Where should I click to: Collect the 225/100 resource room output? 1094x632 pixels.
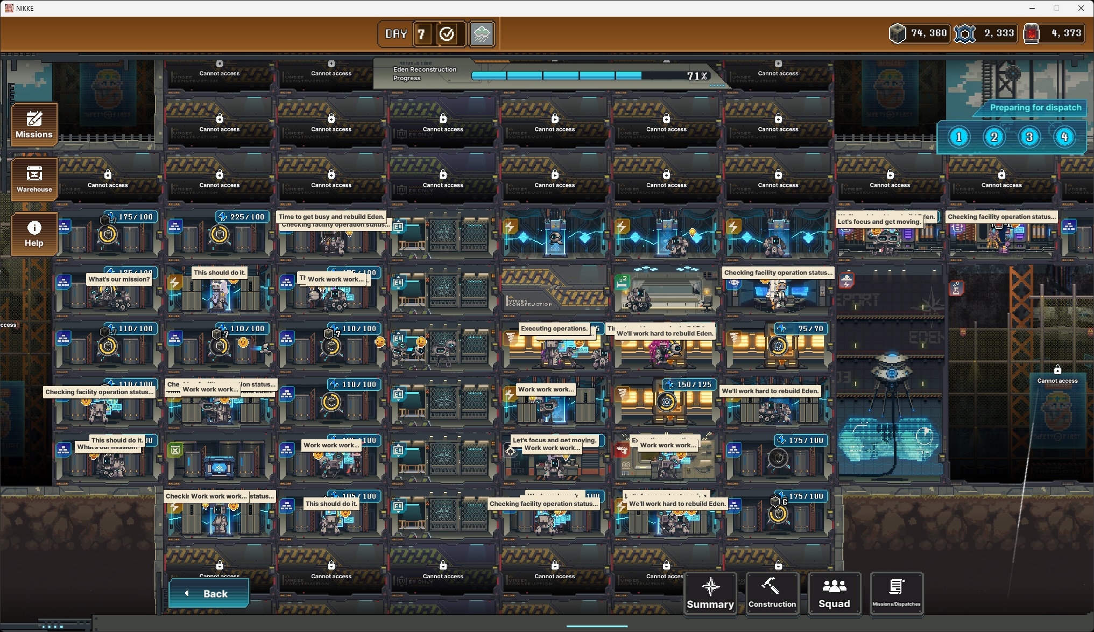click(220, 234)
